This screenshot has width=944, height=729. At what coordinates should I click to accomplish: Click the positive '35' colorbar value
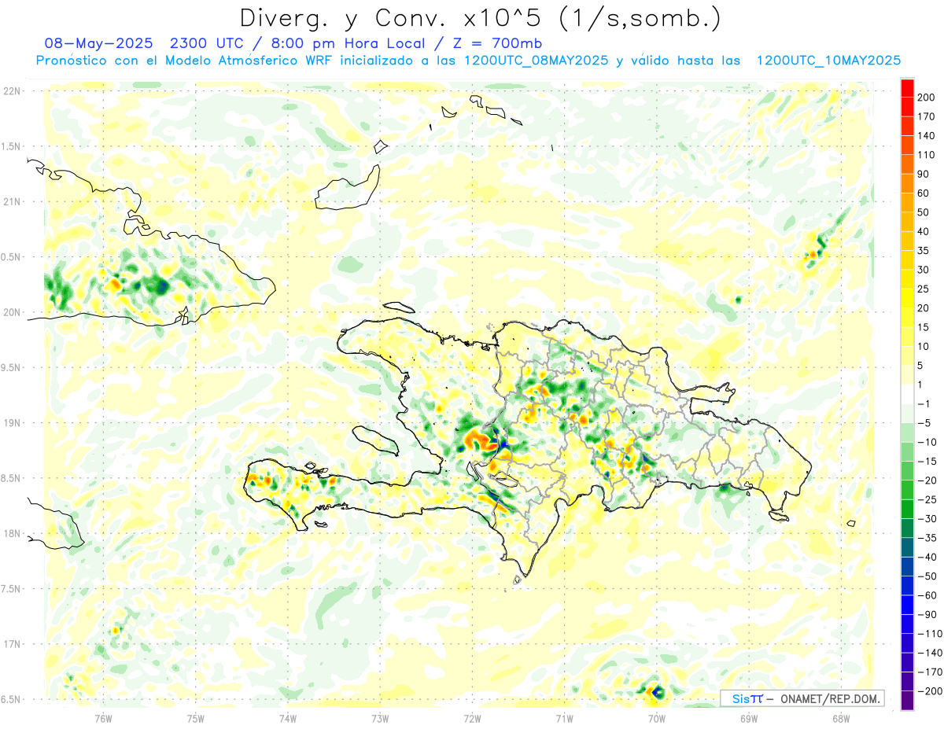click(923, 251)
